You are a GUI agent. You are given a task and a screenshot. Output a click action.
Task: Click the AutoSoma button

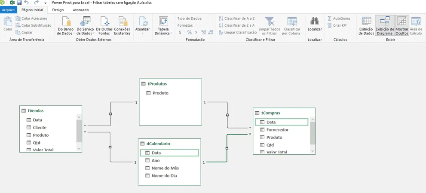[339, 18]
